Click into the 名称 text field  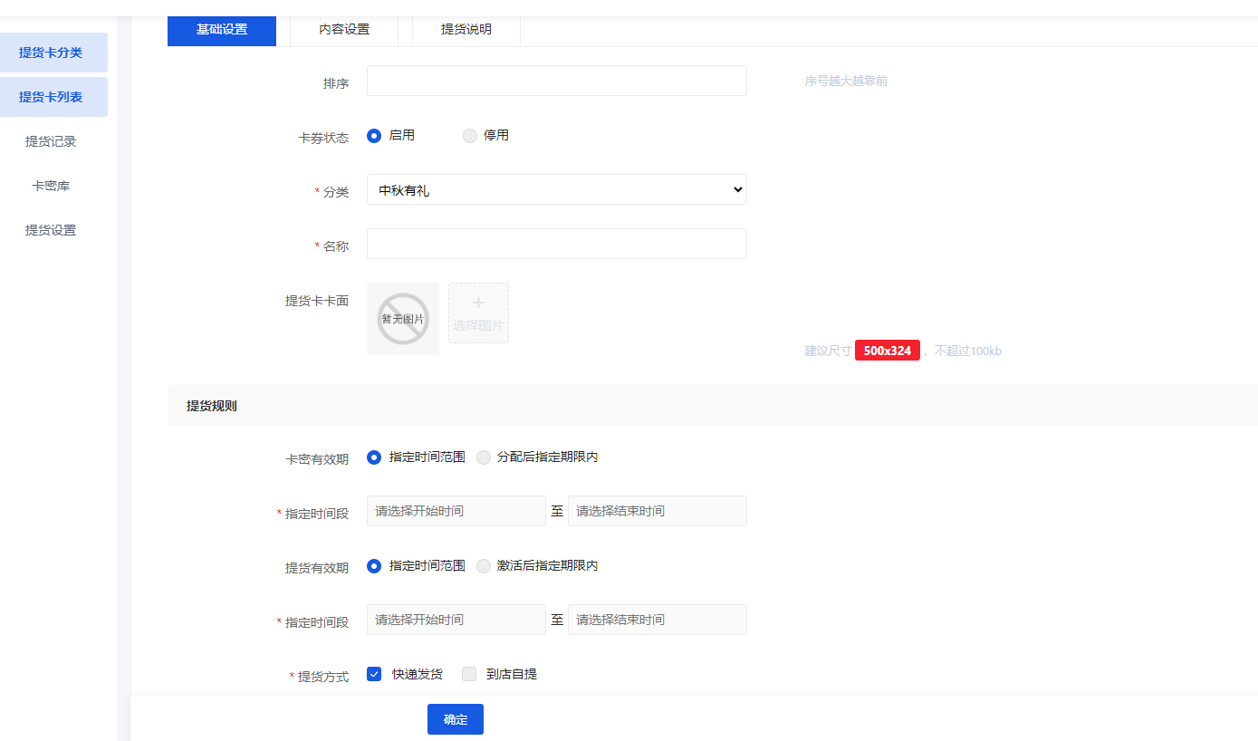[556, 244]
